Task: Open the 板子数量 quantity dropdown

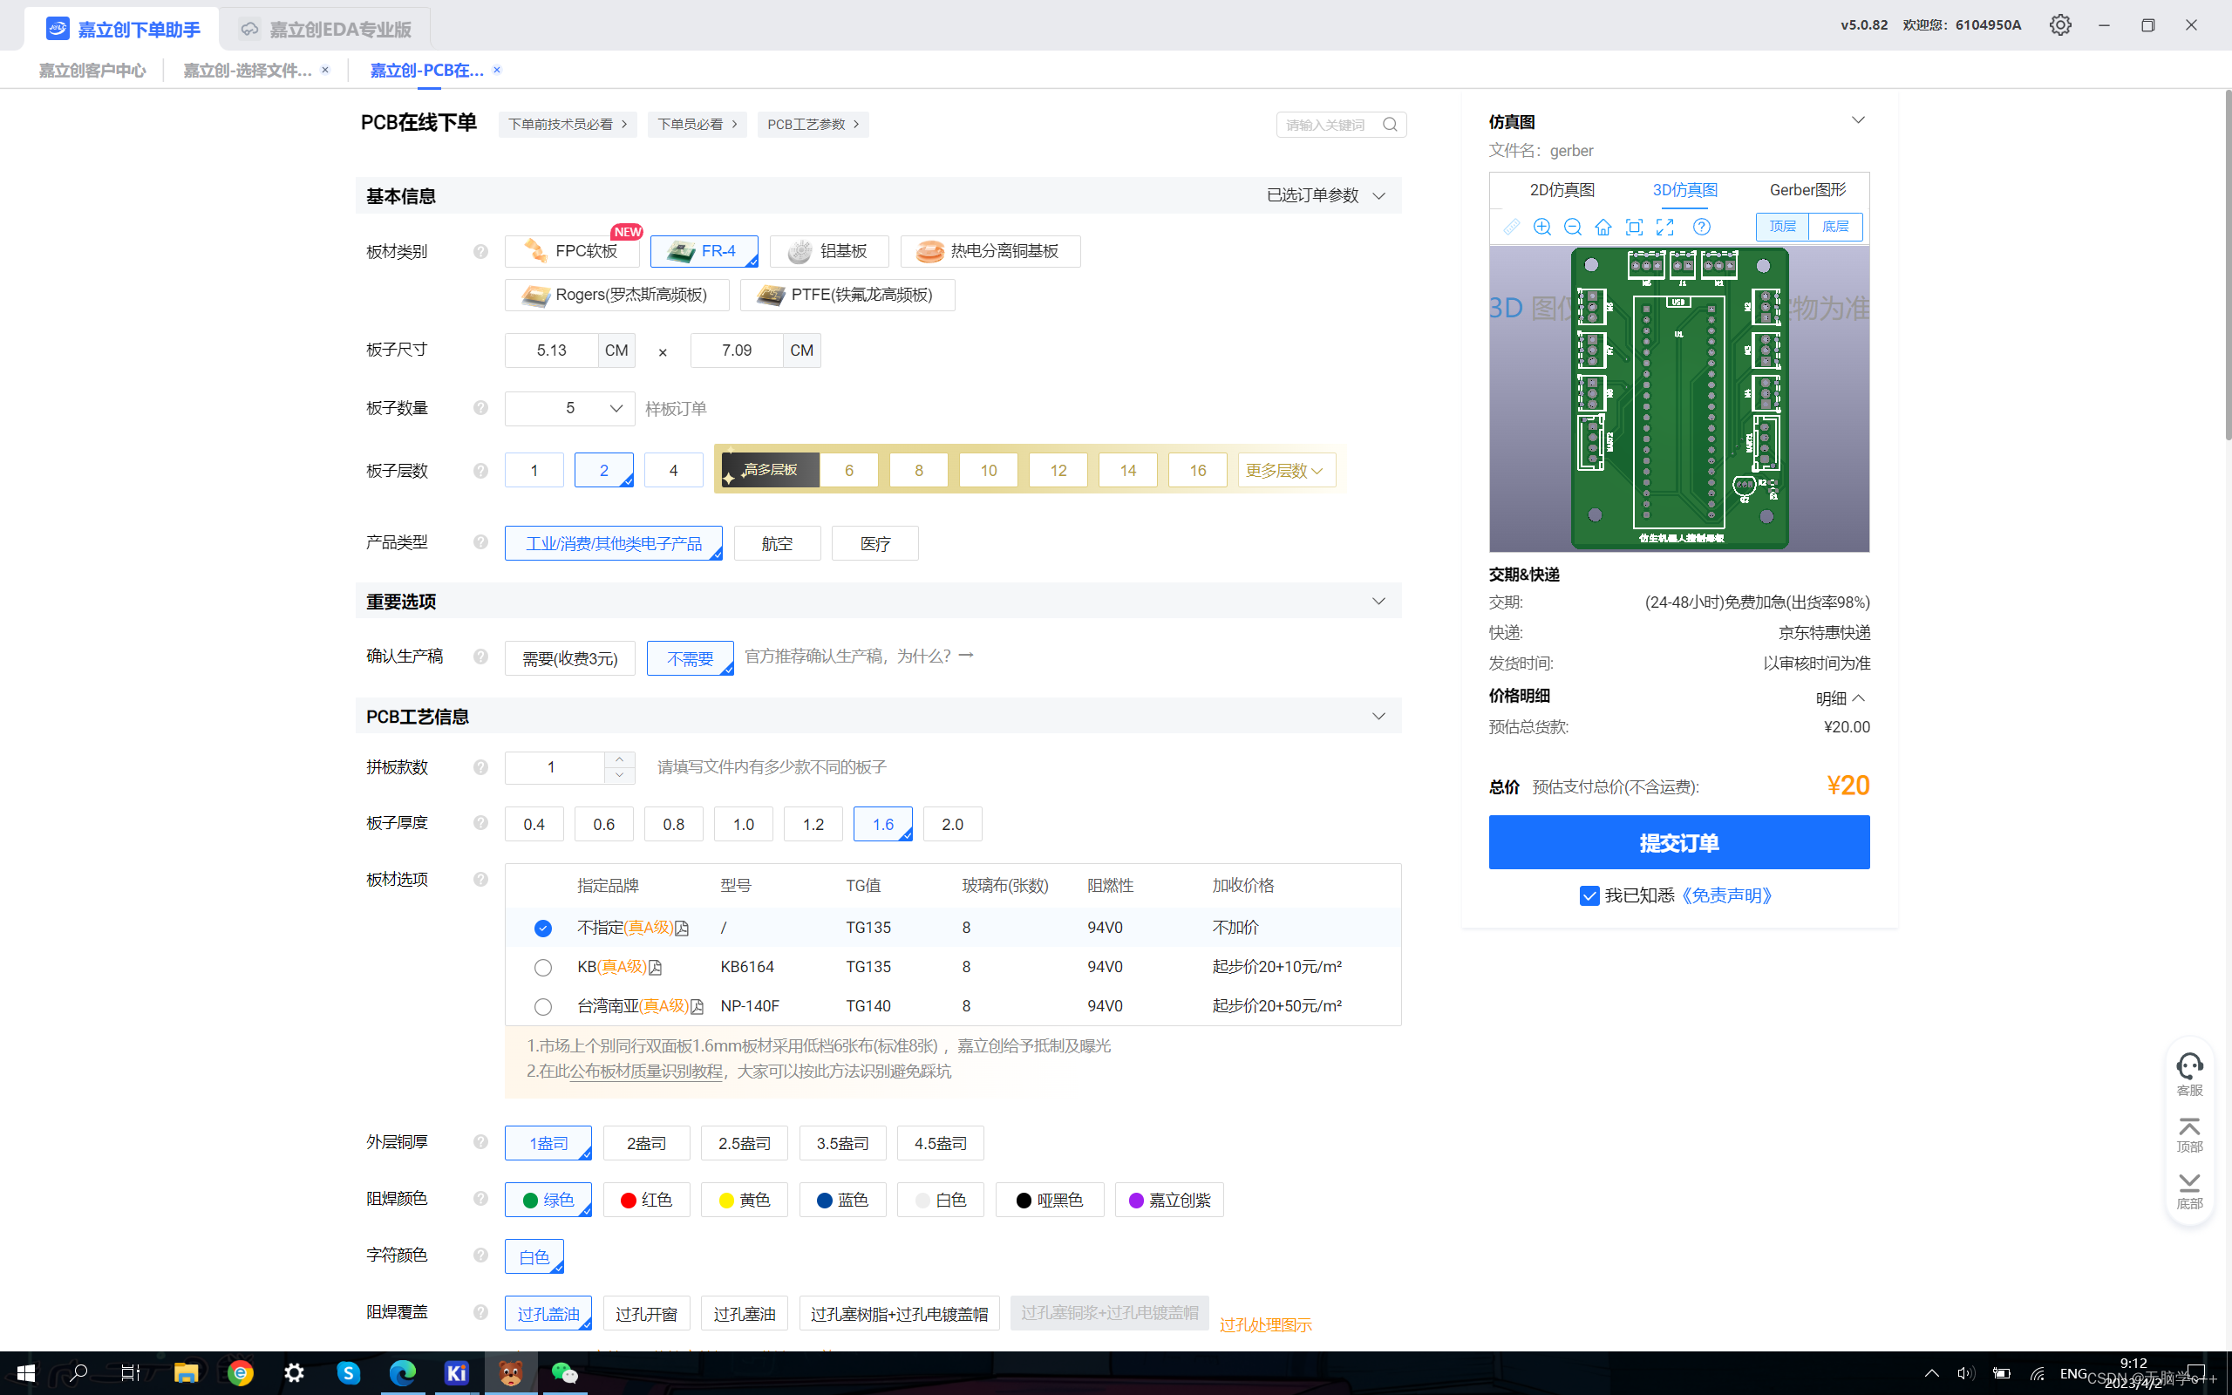Action: (x=570, y=408)
